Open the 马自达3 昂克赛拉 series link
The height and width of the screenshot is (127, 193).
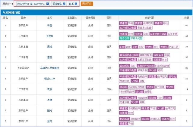49,68
